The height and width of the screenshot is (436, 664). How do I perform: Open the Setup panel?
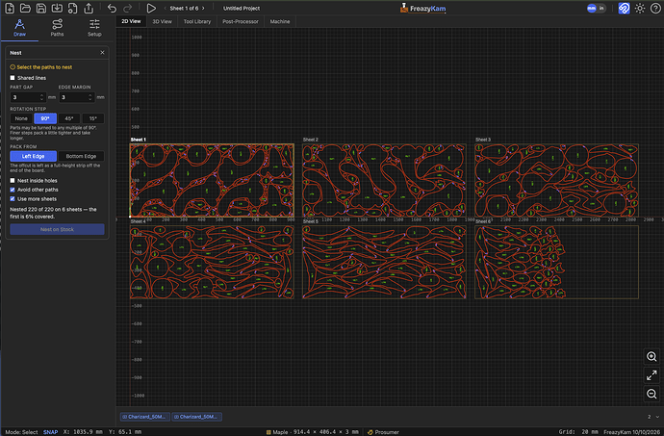[94, 28]
